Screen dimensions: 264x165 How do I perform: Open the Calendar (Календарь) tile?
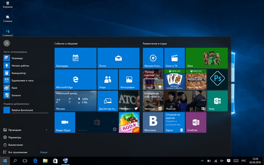pos(75,58)
